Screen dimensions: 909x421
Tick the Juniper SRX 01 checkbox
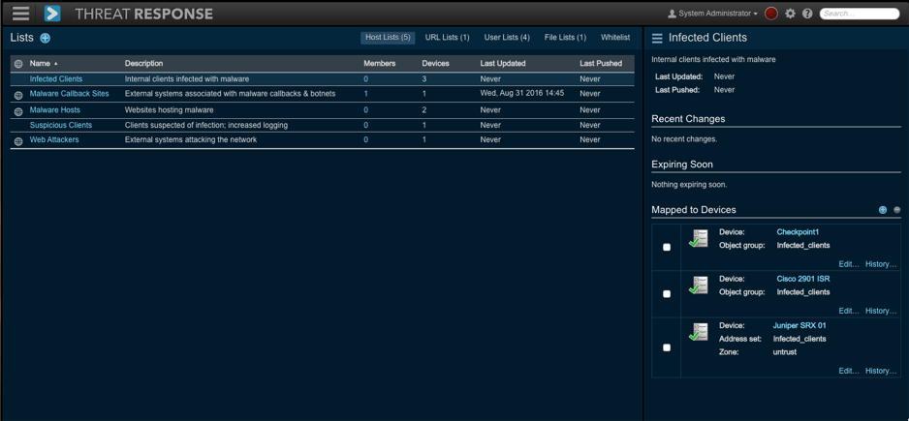(667, 347)
